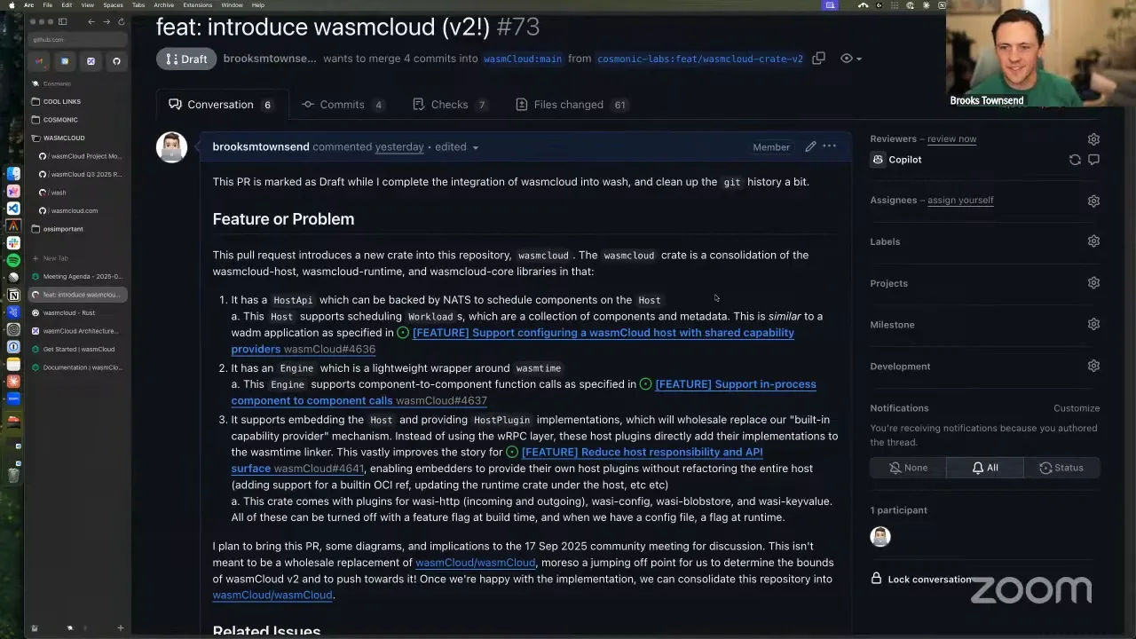The image size is (1136, 639).
Task: Expand the COSMONIC folder
Action: [x=60, y=120]
